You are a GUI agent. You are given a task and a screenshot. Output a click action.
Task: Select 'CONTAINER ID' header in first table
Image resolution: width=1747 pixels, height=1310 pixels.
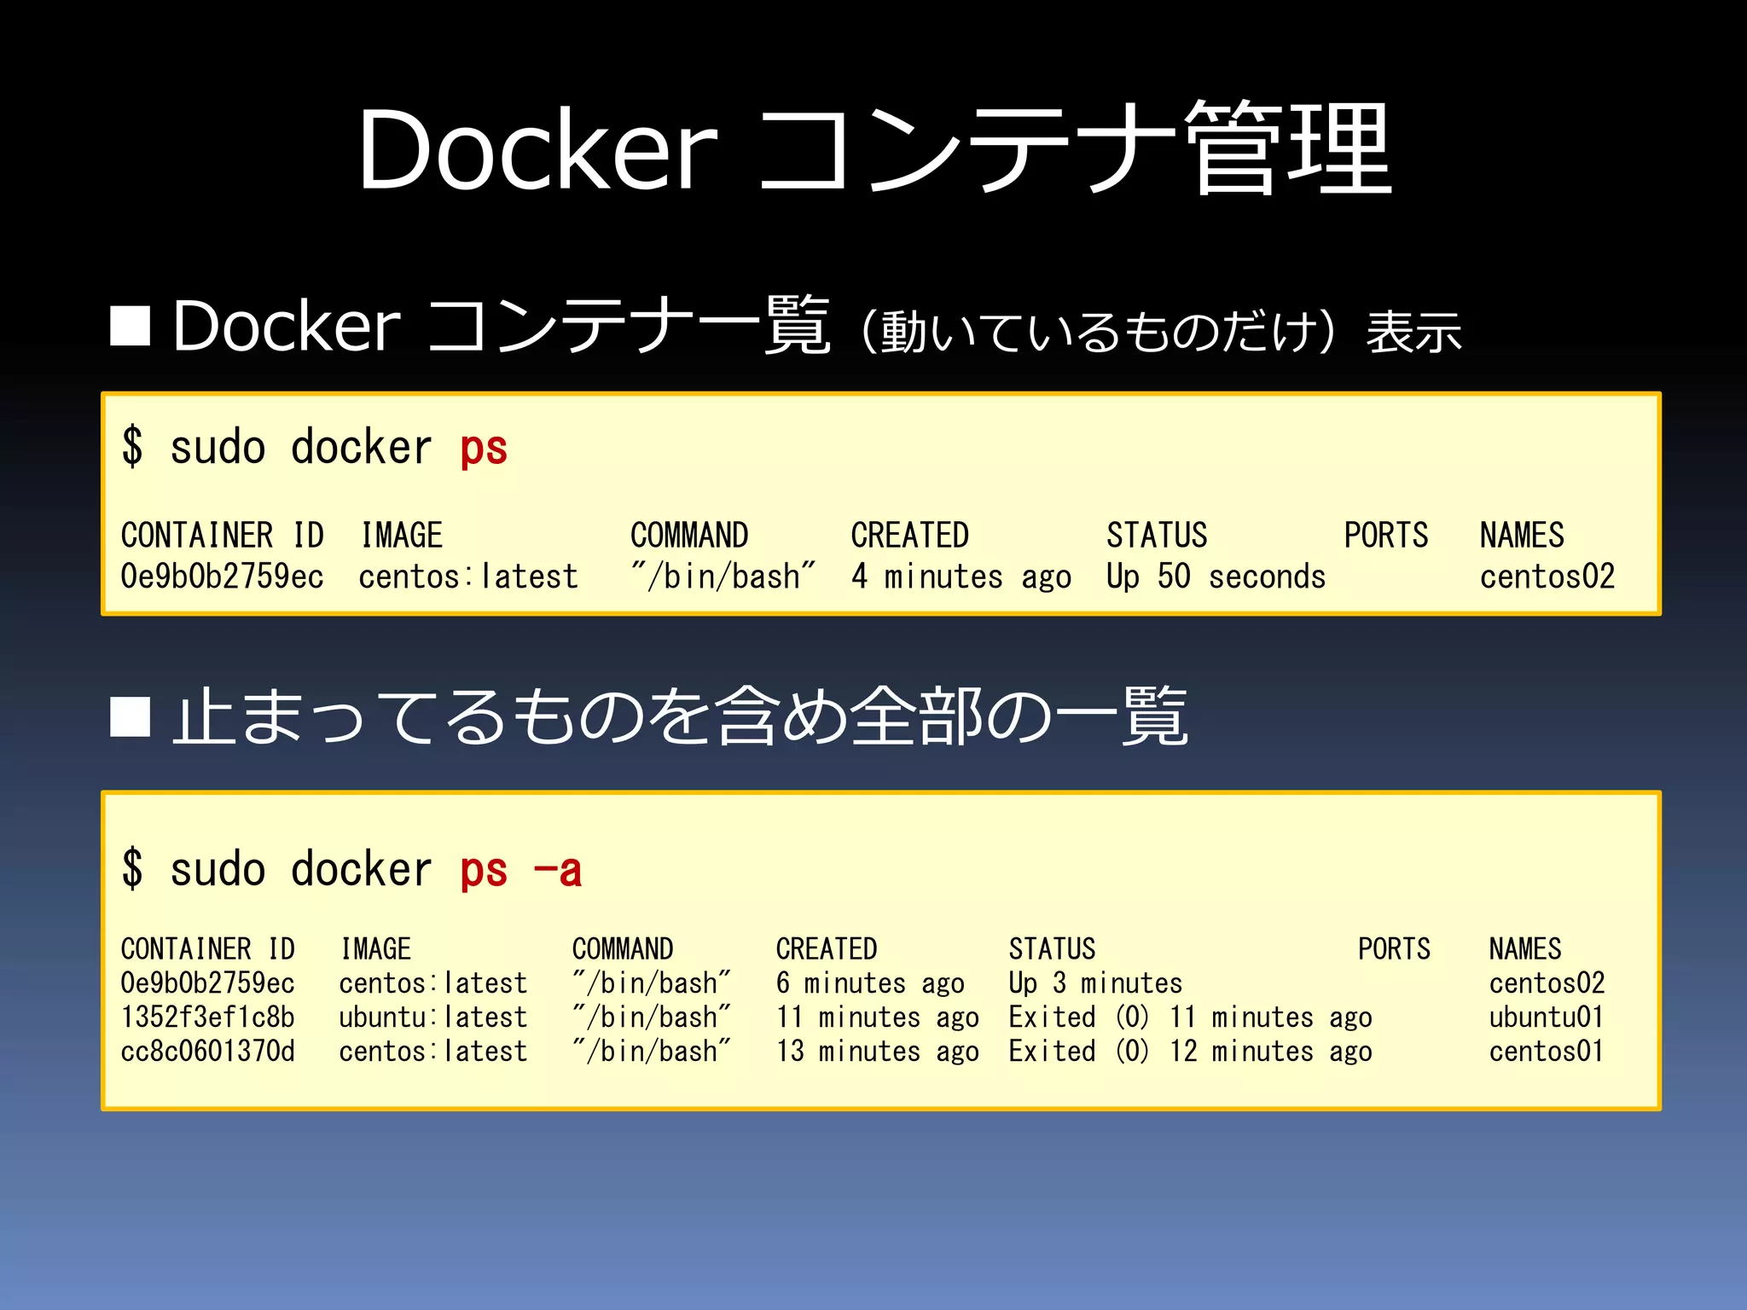[x=223, y=536]
